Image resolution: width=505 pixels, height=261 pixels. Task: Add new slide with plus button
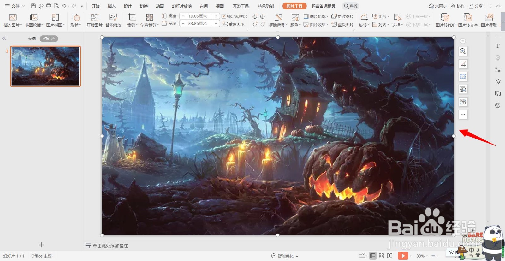click(x=41, y=245)
